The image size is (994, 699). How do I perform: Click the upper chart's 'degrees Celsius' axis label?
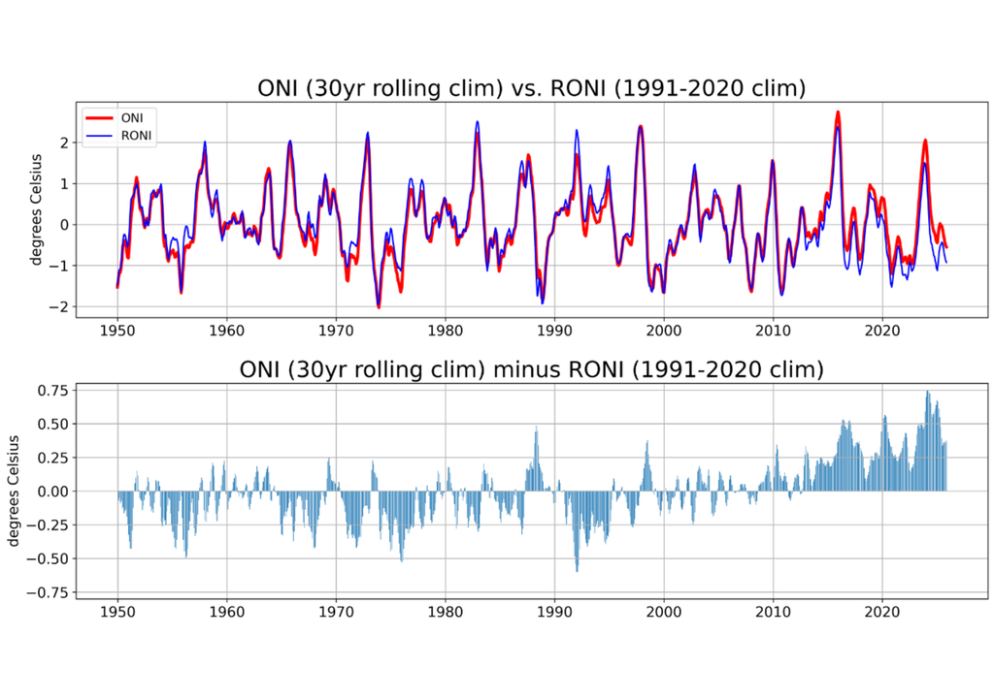click(37, 208)
